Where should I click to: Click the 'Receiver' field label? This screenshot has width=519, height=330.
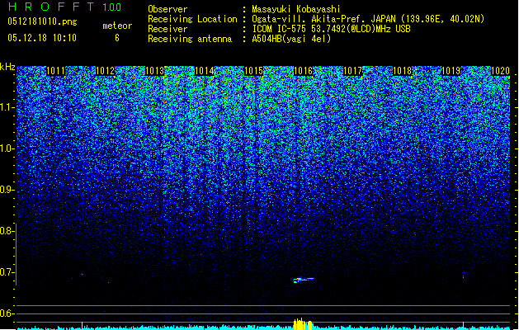[x=167, y=29]
